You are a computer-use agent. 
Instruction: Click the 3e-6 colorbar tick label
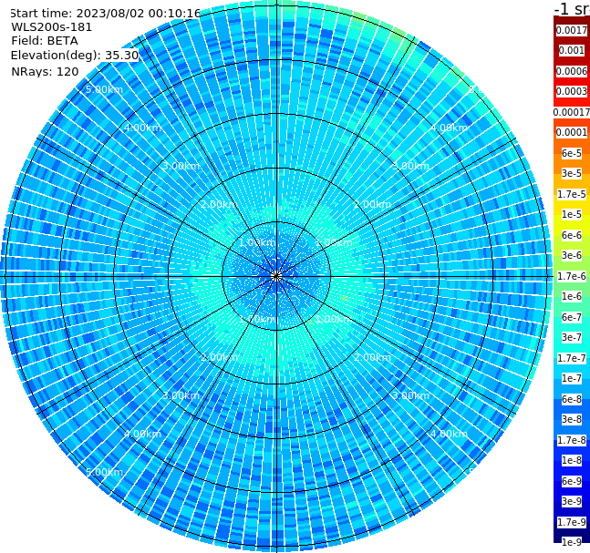coord(572,255)
